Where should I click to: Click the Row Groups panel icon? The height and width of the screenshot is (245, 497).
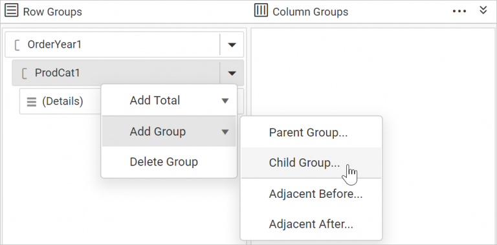(11, 10)
